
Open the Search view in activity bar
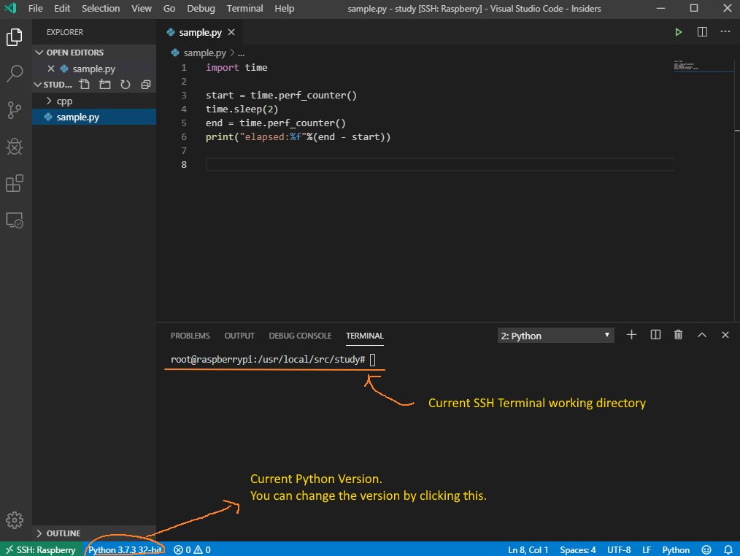coord(15,73)
